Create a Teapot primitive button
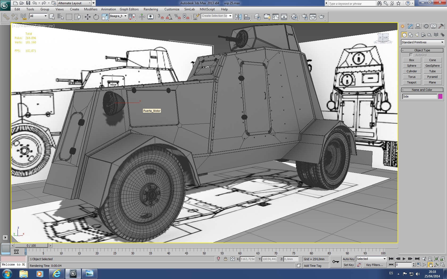447x279 pixels. (x=412, y=82)
